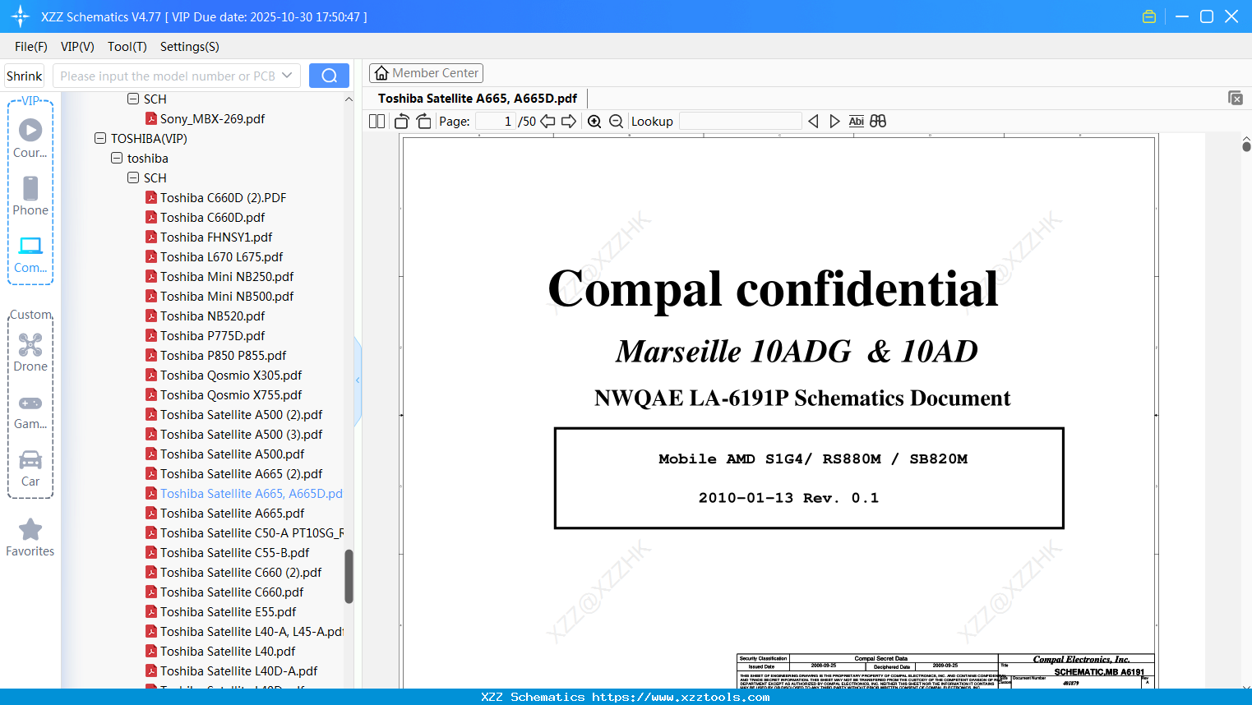Image resolution: width=1252 pixels, height=705 pixels.
Task: Toggle the two-page split view icon
Action: 377,122
